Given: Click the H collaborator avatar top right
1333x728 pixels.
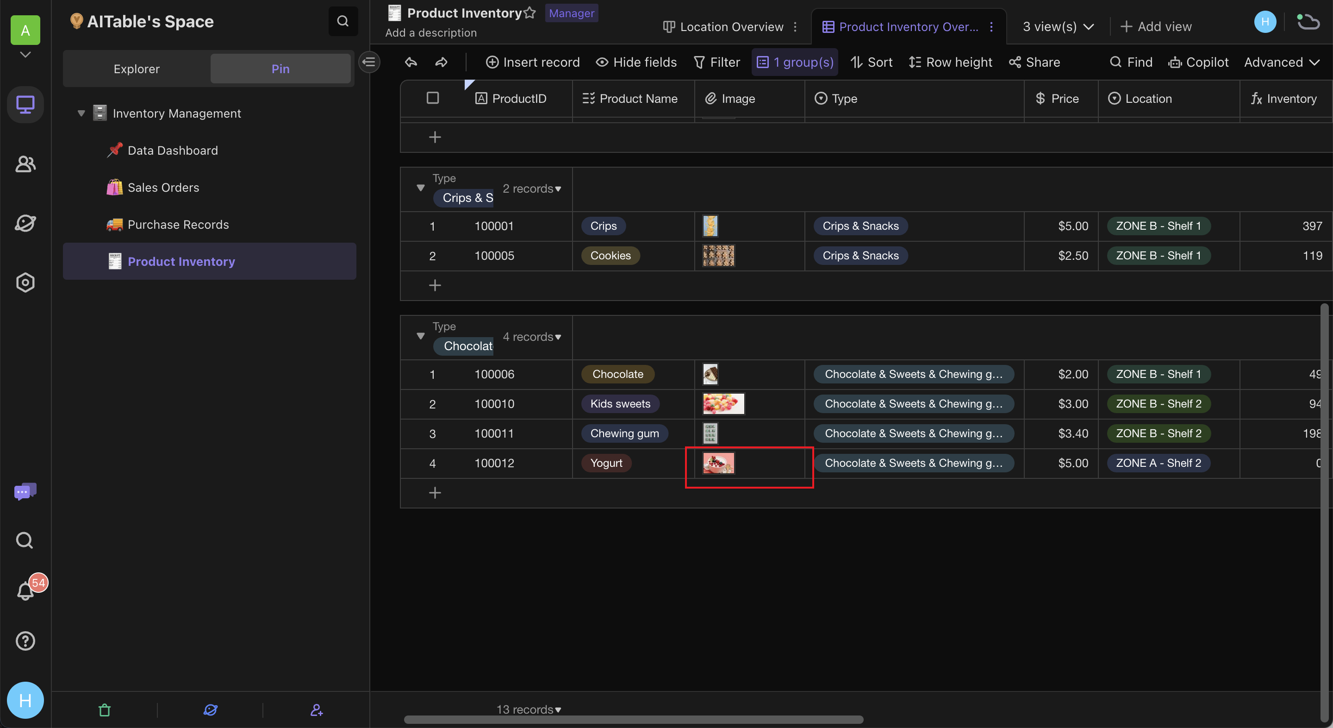Looking at the screenshot, I should coord(1265,22).
